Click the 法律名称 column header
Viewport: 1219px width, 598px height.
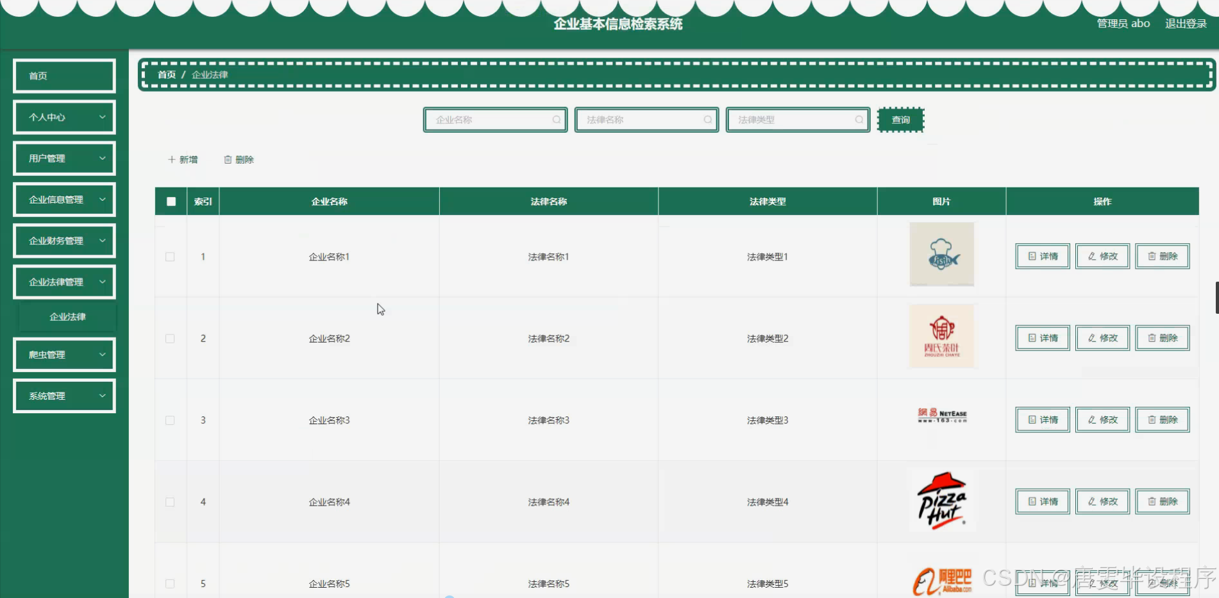[549, 201]
